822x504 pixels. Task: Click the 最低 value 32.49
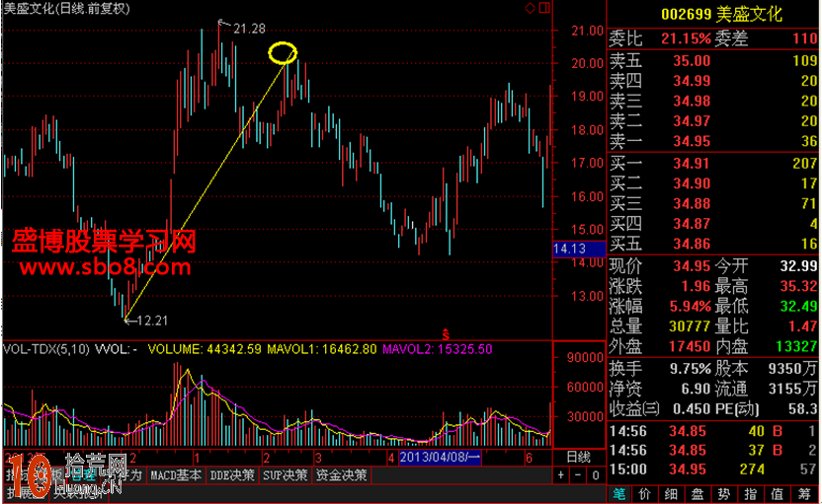pos(798,306)
